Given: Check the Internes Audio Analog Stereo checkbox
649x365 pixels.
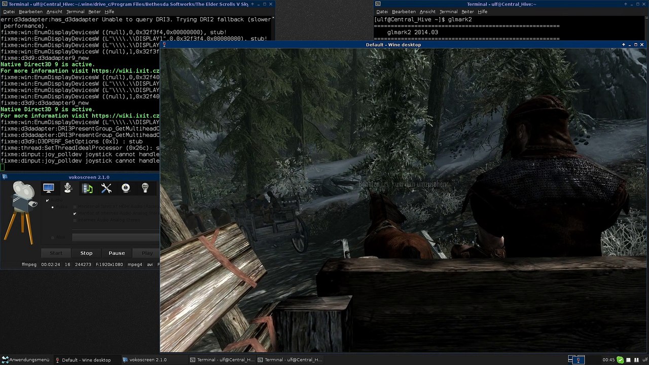Looking at the screenshot, I should pos(75,221).
